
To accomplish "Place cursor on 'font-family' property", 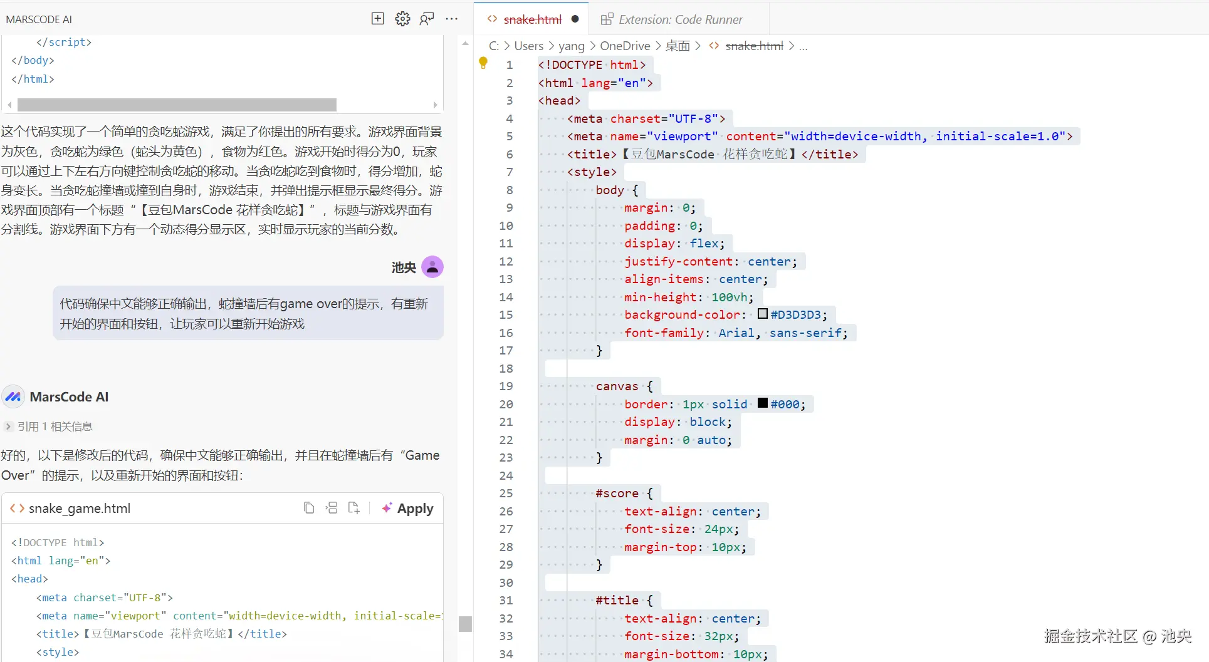I will [664, 333].
